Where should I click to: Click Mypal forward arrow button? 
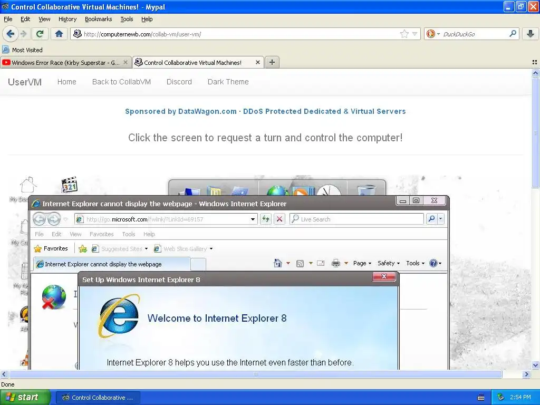coord(24,34)
